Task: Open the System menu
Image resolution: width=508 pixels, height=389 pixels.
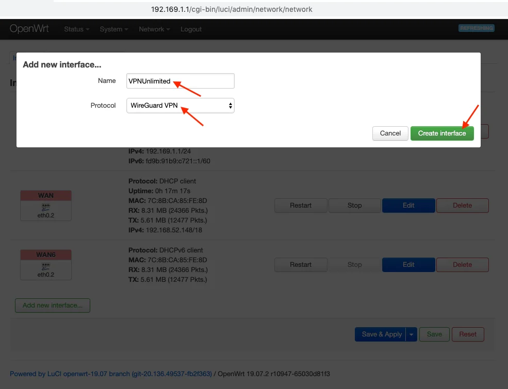Action: click(x=114, y=29)
